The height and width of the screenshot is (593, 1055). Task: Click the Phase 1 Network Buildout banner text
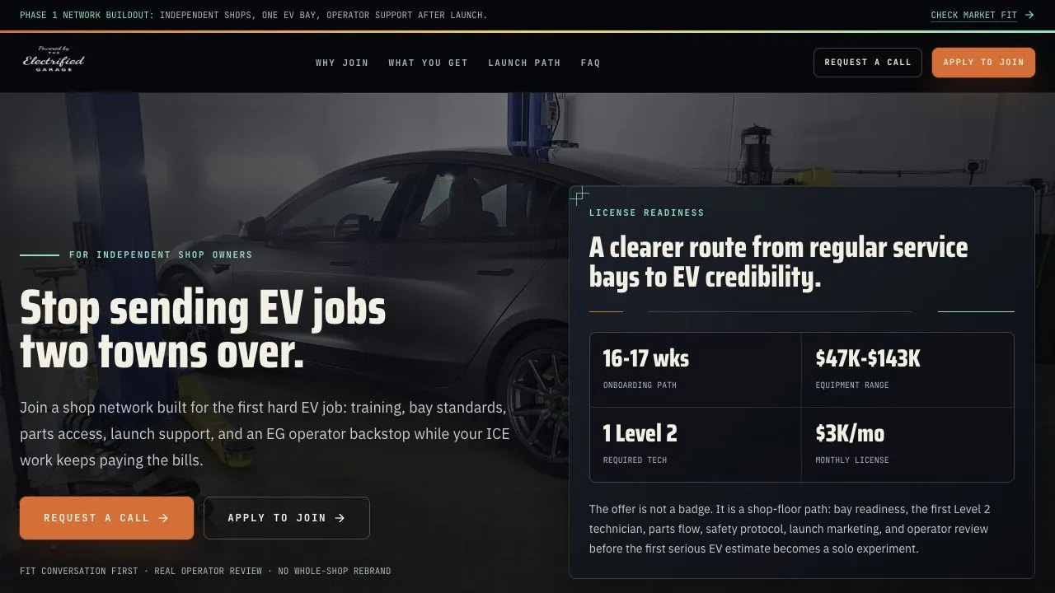click(253, 15)
